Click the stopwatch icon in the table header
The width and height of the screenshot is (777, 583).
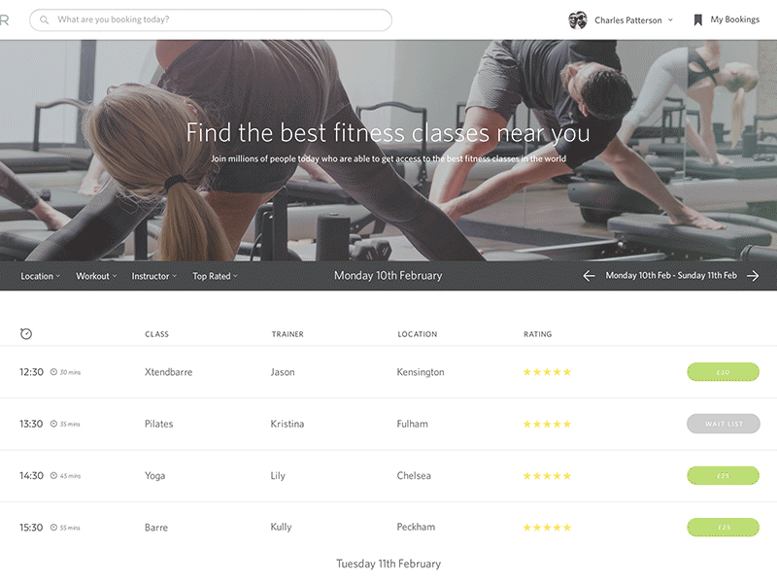26,333
